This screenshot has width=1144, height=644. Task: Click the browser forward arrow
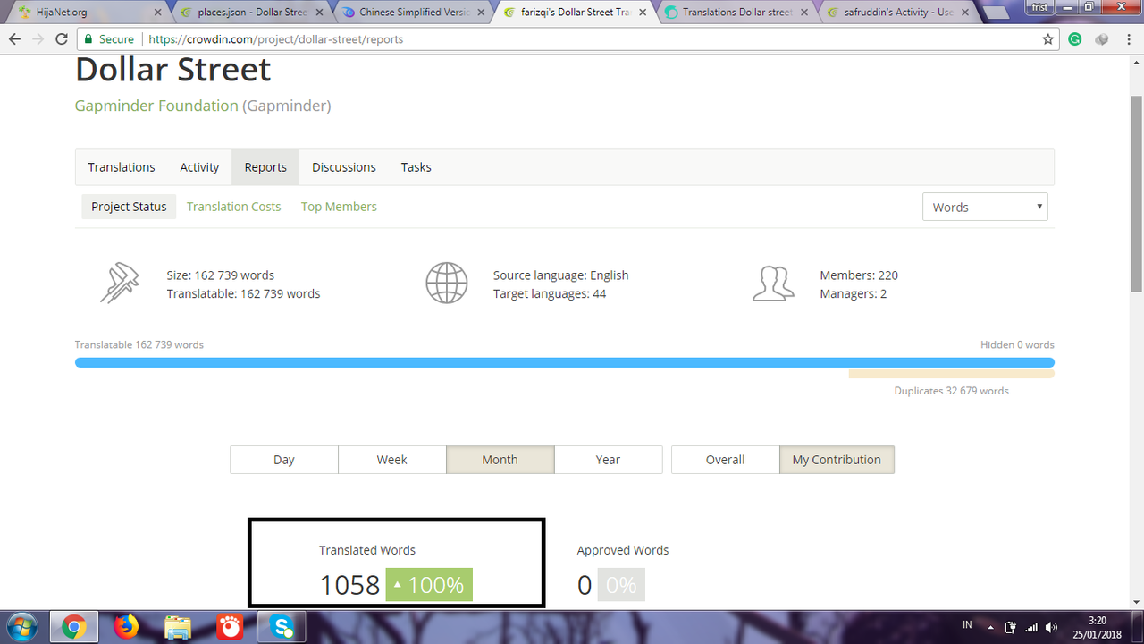coord(38,39)
